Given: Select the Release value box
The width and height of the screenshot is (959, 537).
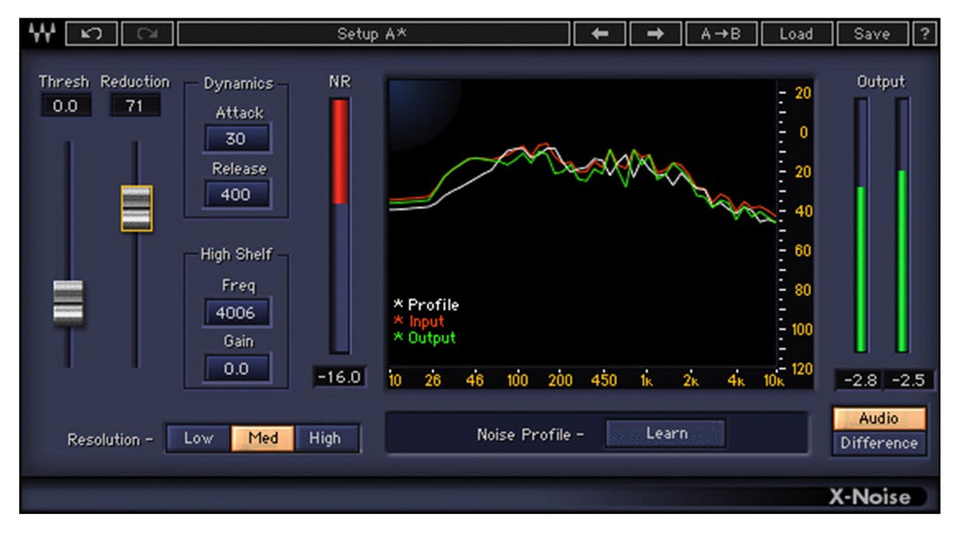Looking at the screenshot, I should coord(237,194).
